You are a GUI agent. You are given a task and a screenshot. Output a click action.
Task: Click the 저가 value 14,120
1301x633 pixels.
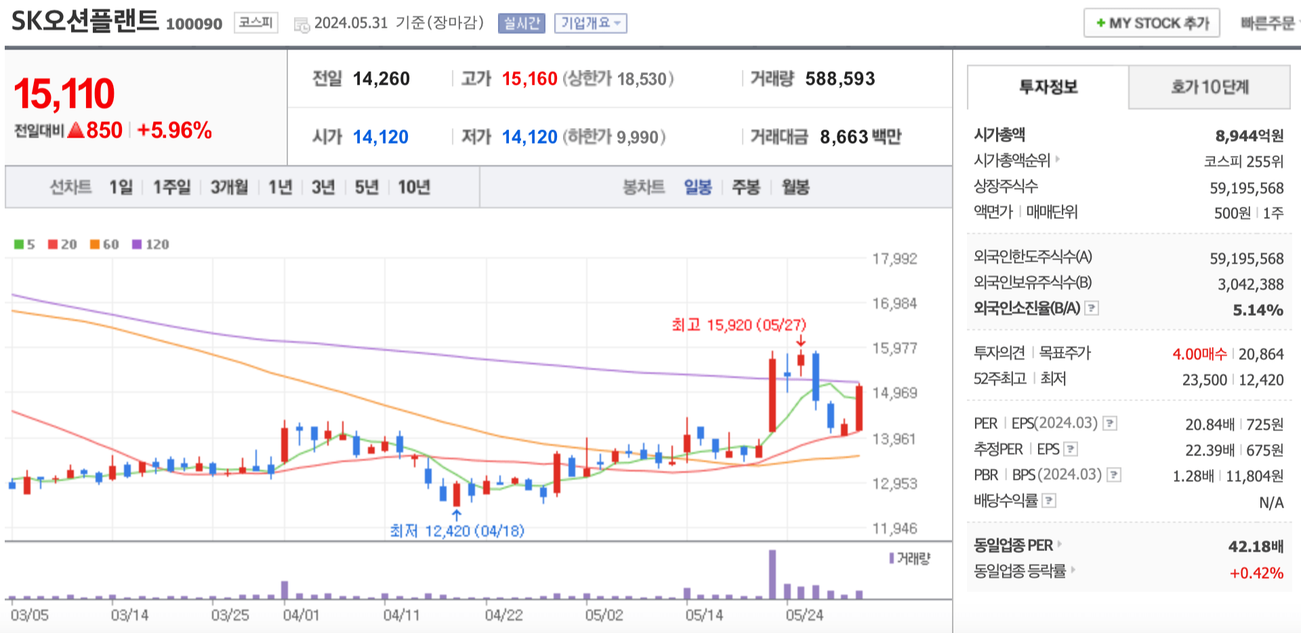(x=529, y=137)
